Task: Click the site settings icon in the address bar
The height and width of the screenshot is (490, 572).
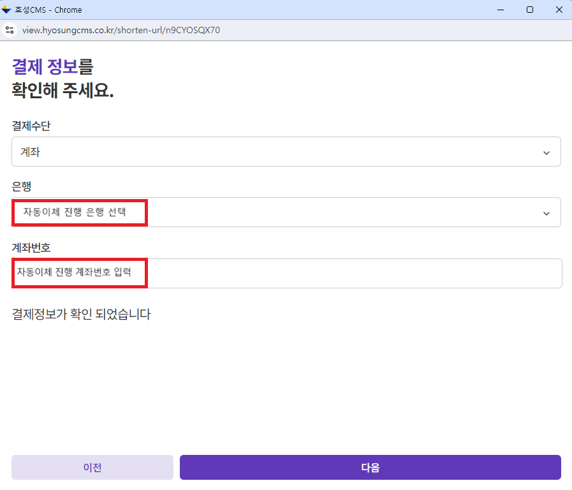Action: (x=9, y=29)
